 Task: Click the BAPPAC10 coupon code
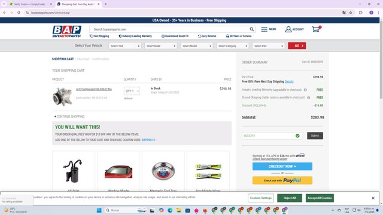tap(148, 140)
